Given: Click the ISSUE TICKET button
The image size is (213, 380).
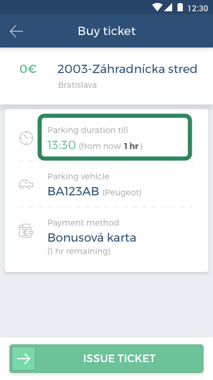Looking at the screenshot, I should pos(106,359).
